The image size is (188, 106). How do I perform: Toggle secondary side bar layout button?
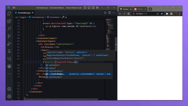tap(93, 8)
